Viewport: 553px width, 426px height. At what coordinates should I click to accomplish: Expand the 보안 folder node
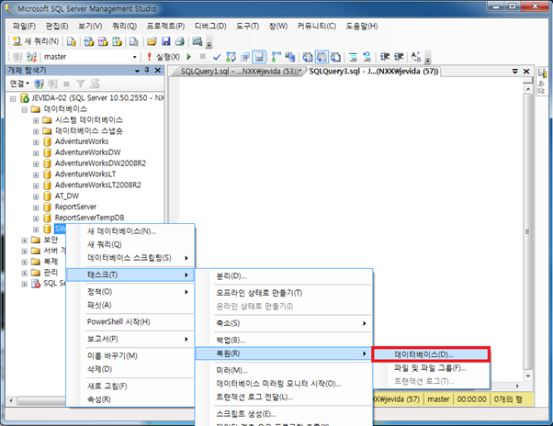pos(24,241)
